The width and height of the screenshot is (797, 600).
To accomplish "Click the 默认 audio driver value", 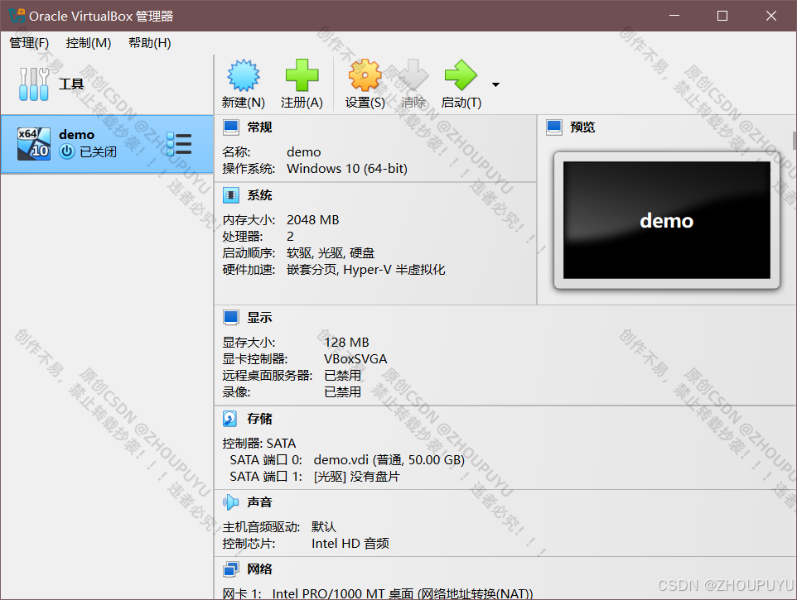I will pos(324,527).
